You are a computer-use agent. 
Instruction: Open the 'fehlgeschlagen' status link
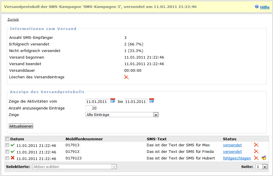237,158
